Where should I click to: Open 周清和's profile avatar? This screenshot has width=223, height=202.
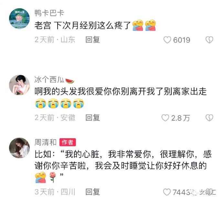19,148
